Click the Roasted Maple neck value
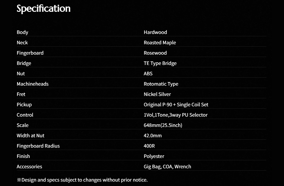This screenshot has width=284, height=186. (x=160, y=43)
